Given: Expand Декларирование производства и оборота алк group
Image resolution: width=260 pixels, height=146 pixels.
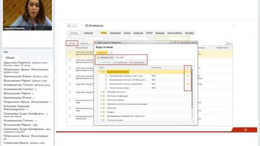Looking at the screenshot, I should point(101,116).
